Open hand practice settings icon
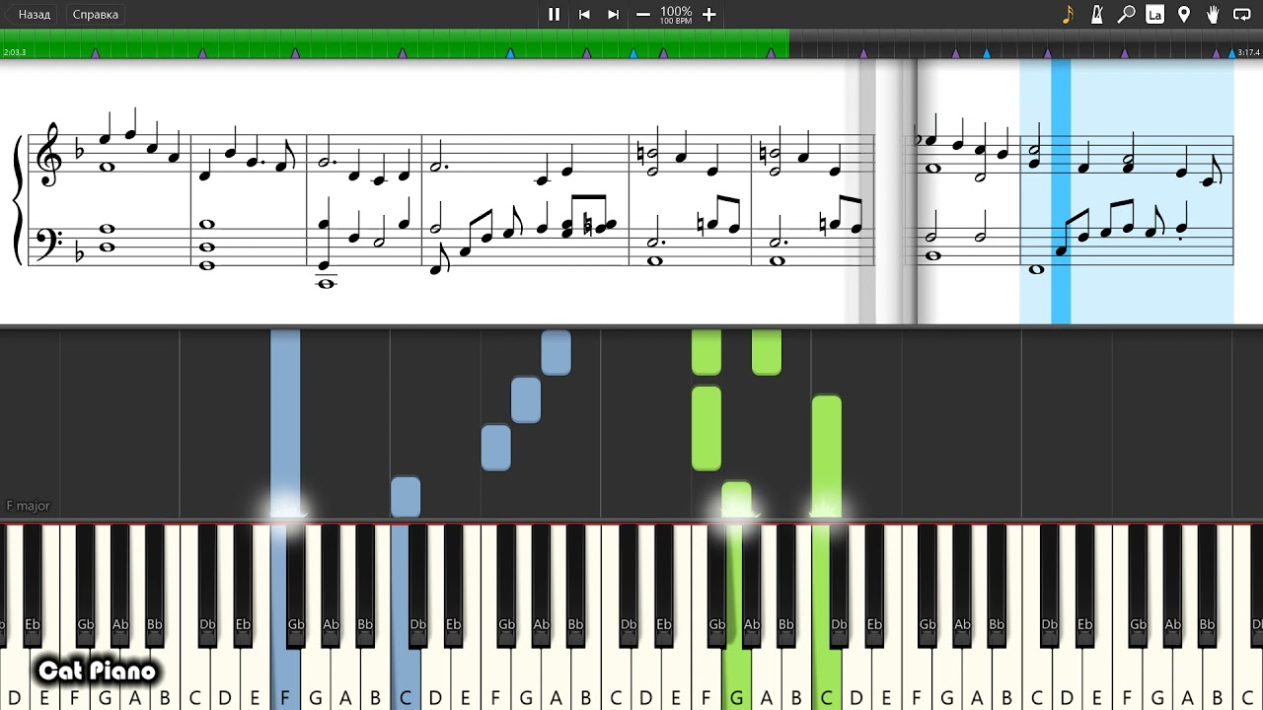This screenshot has height=710, width=1263. (x=1213, y=15)
